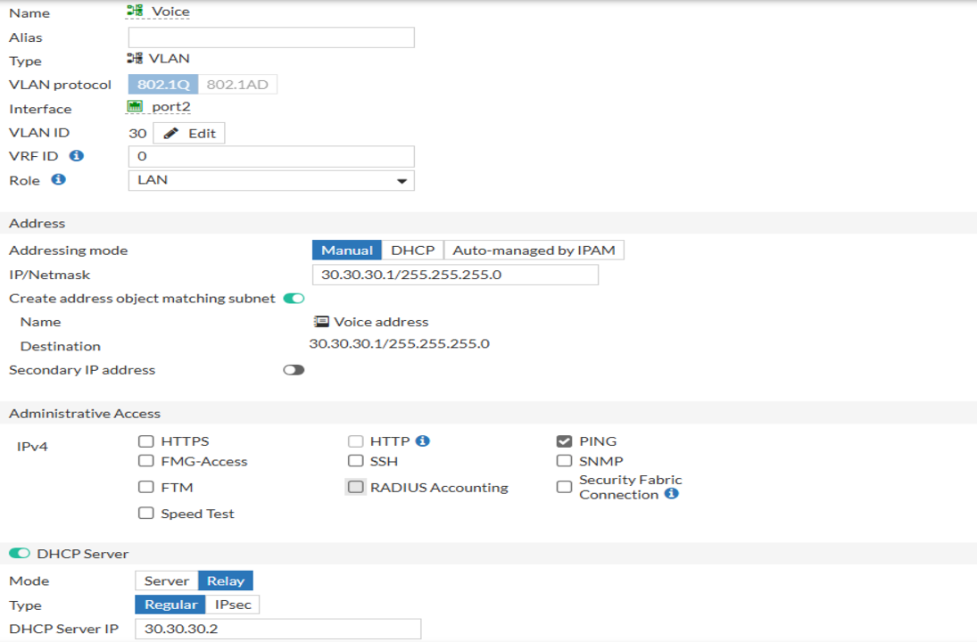
Task: Click the pencil Edit icon for VLAN ID
Action: point(170,132)
